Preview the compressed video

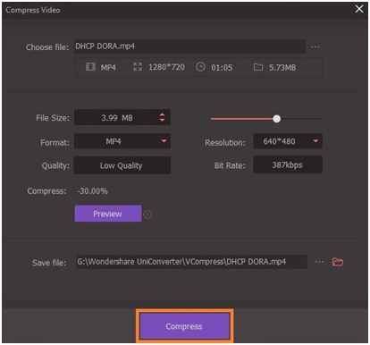pyautogui.click(x=108, y=214)
